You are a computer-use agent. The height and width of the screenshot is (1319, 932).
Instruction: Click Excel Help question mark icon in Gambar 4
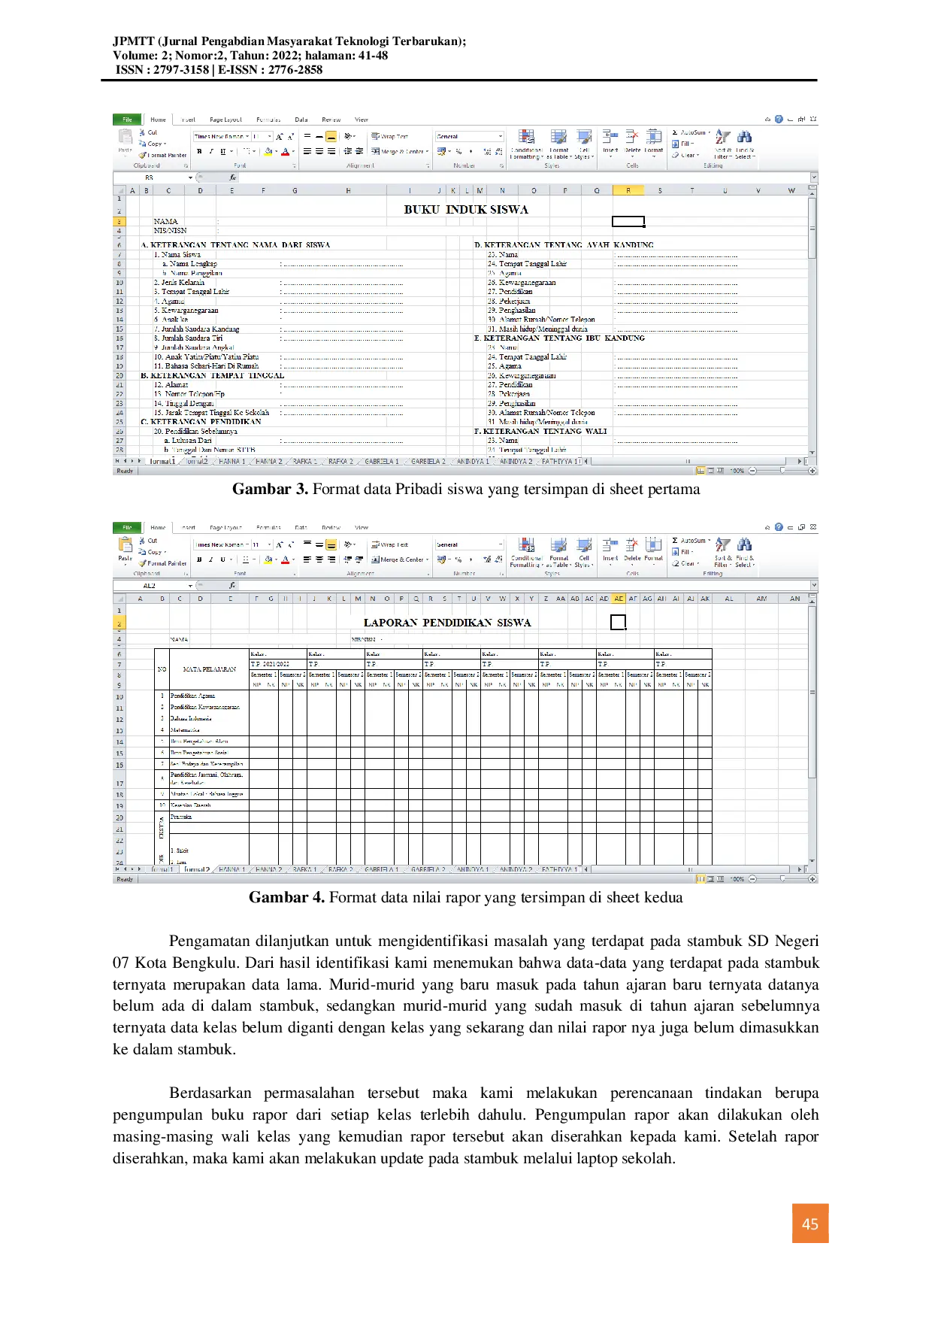tap(779, 527)
